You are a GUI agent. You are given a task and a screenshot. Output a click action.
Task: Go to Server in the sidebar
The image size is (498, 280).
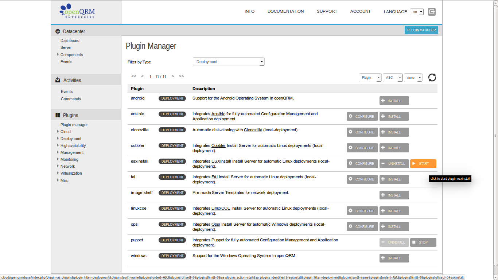pos(66,47)
